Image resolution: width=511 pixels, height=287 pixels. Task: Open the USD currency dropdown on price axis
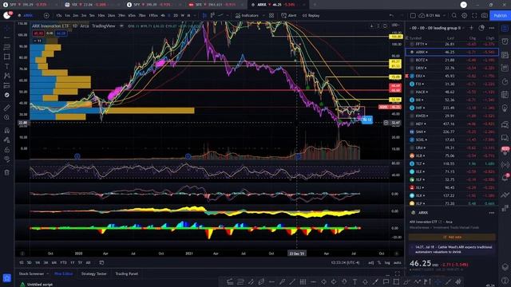pos(396,25)
